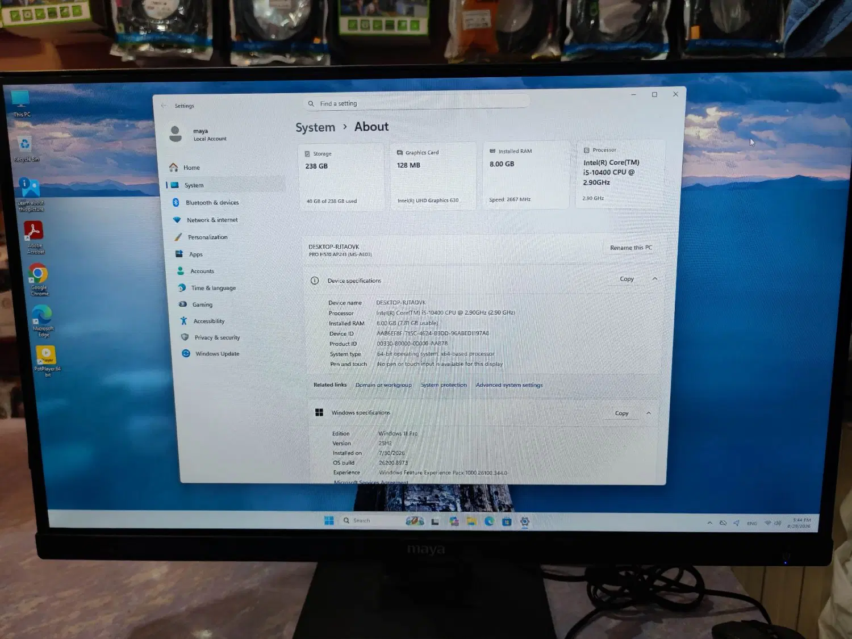Select the PotPlayer 64 bit desktop shortcut

click(x=47, y=361)
